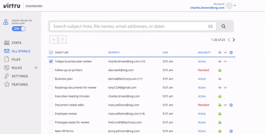Go to the next page of emails
Screen dimensions: 265x134
tap(234, 40)
